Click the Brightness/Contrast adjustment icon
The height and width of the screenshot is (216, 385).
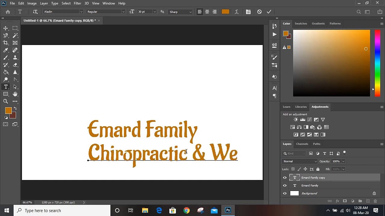[x=296, y=119]
